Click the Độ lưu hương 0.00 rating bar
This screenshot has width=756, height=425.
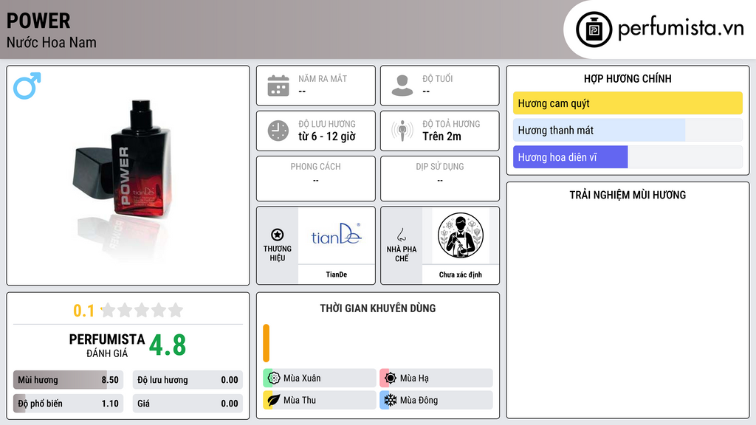pyautogui.click(x=188, y=380)
